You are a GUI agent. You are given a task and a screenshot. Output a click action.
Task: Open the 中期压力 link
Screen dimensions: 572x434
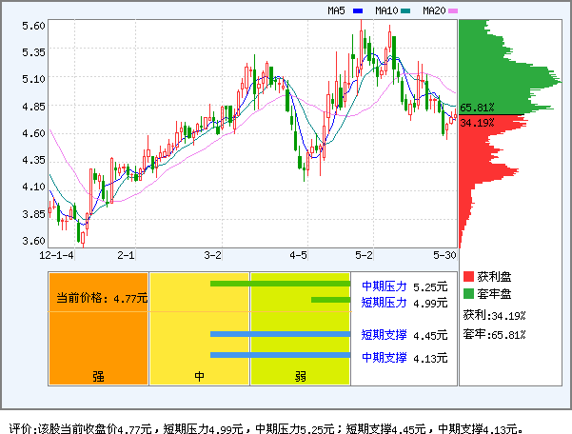coord(385,286)
